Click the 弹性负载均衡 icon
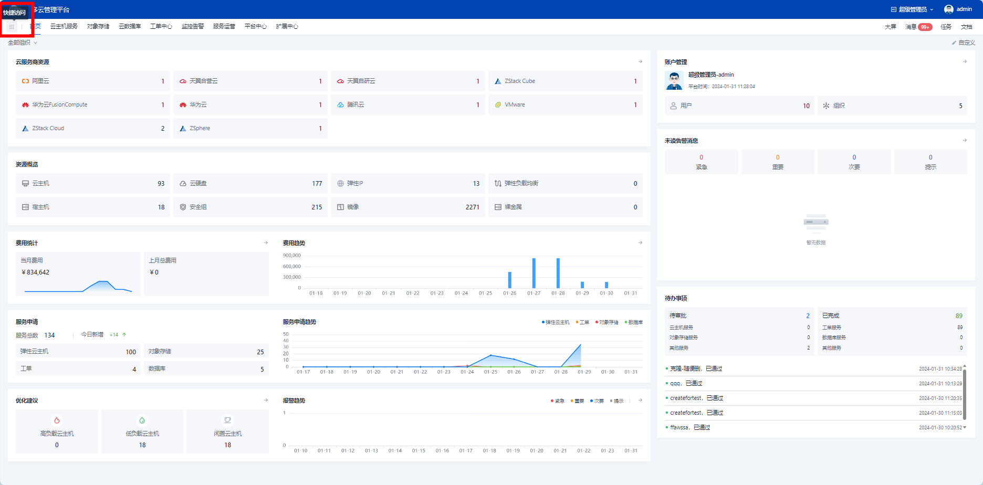This screenshot has height=485, width=983. (x=498, y=184)
